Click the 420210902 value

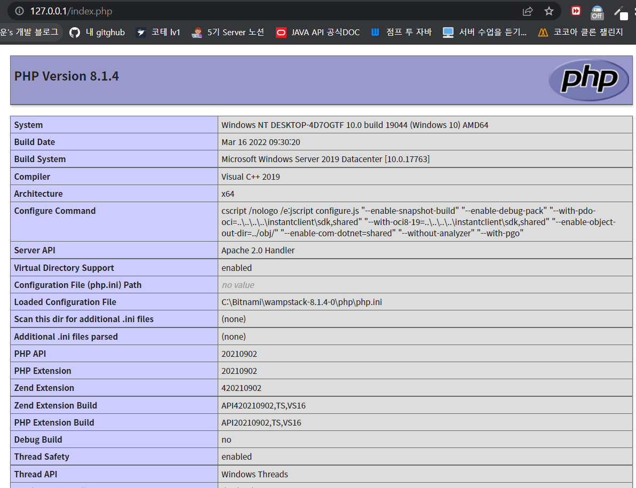[x=241, y=388]
